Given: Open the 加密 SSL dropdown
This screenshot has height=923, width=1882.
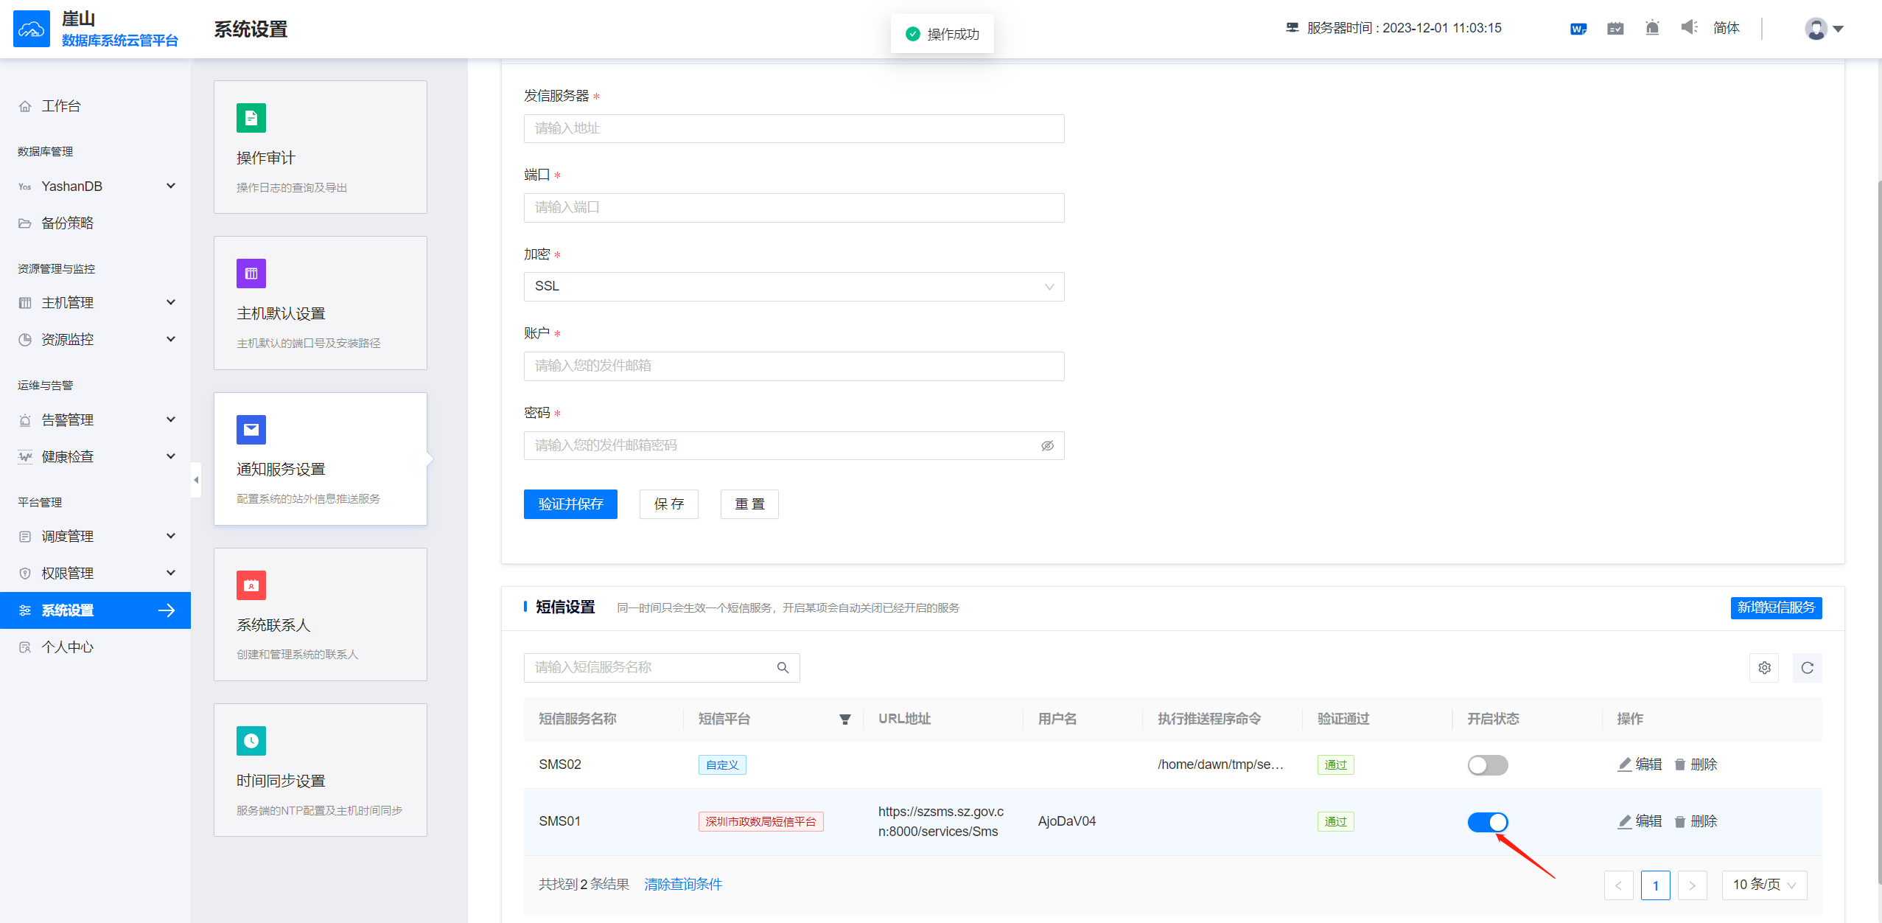Looking at the screenshot, I should point(794,287).
